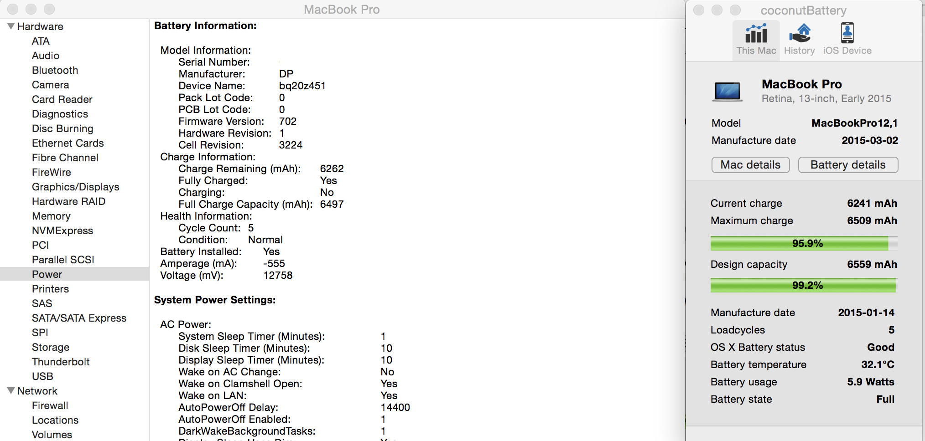Image resolution: width=925 pixels, height=441 pixels.
Task: Click the battery temperature 32.1°C value
Action: [878, 364]
